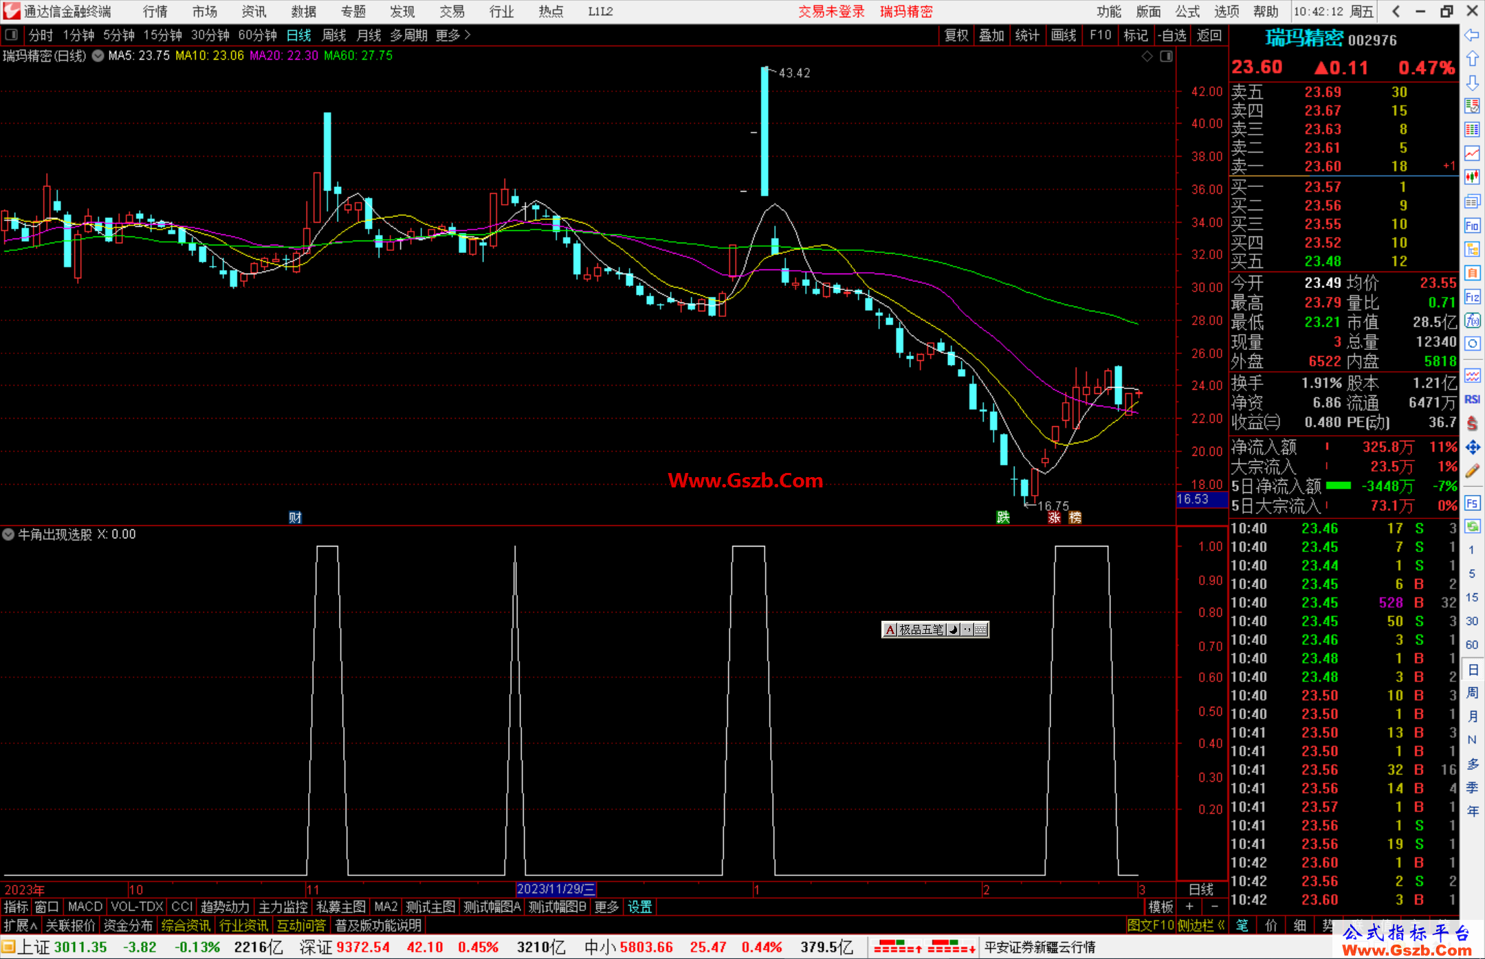Open the 功能 menu
This screenshot has width=1485, height=959.
pyautogui.click(x=1109, y=11)
